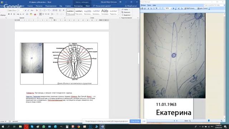This screenshot has width=229, height=129.
Task: Open the font size combo box
Action: 21,10
